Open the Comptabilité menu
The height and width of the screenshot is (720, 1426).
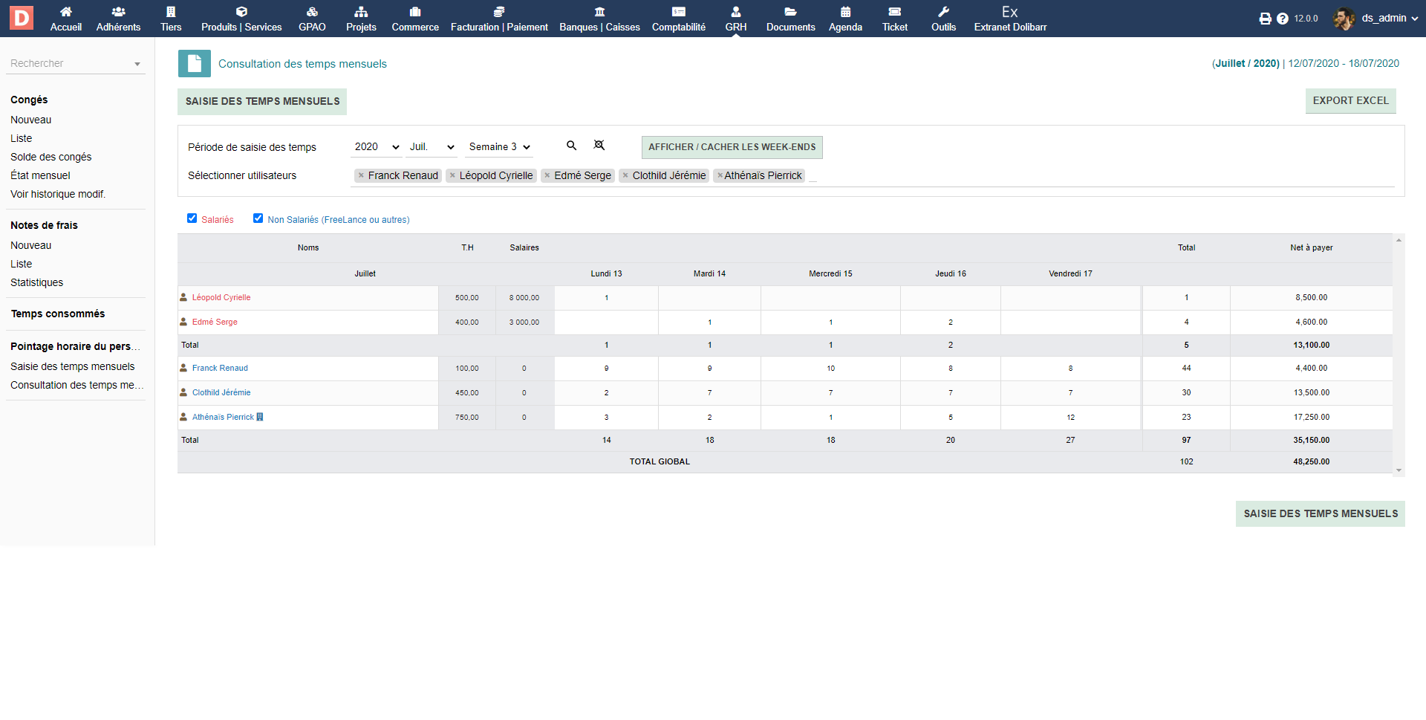[x=678, y=19]
